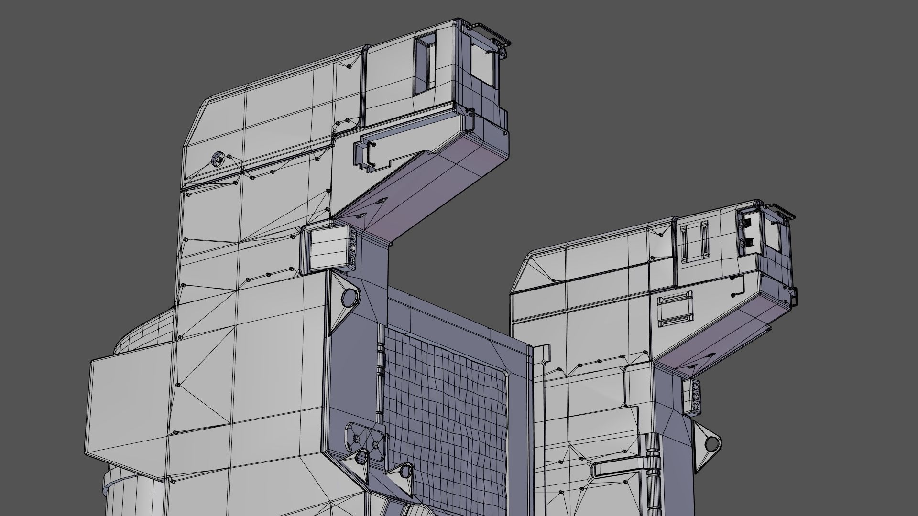Viewport: 918px width, 516px height.
Task: Click the horizontal vent slot on right tower
Action: (x=675, y=309)
